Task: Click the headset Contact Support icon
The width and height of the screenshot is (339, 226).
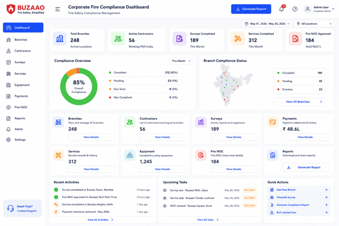Action: (x=10, y=208)
